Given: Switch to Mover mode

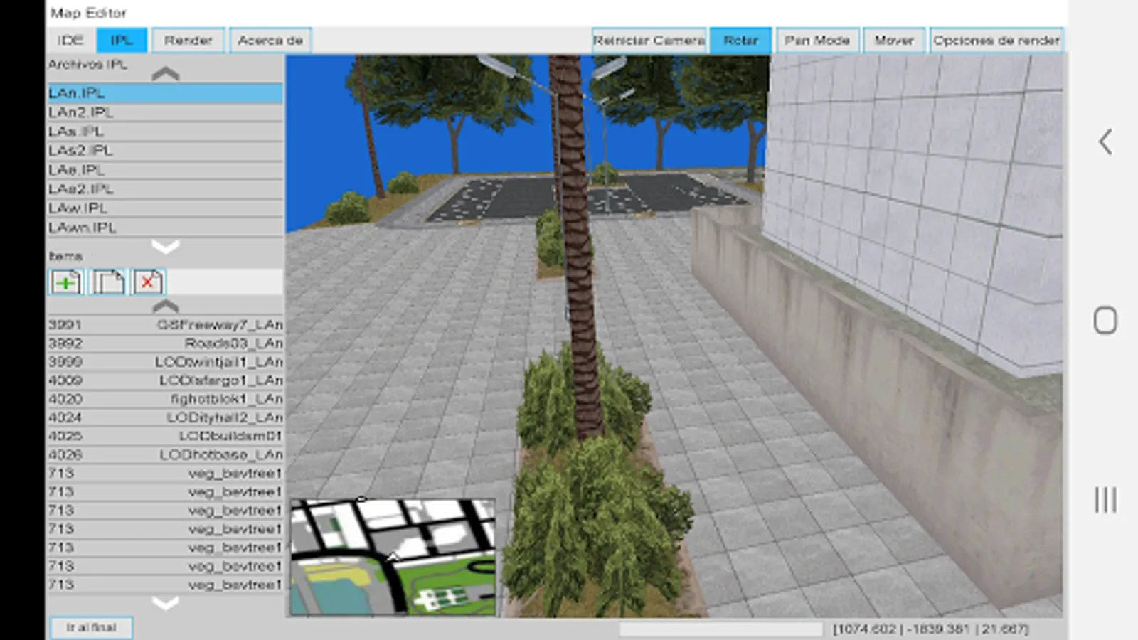Looking at the screenshot, I should click(894, 41).
